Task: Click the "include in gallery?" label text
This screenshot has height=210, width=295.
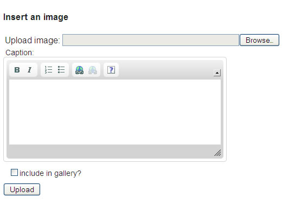Action: 50,173
